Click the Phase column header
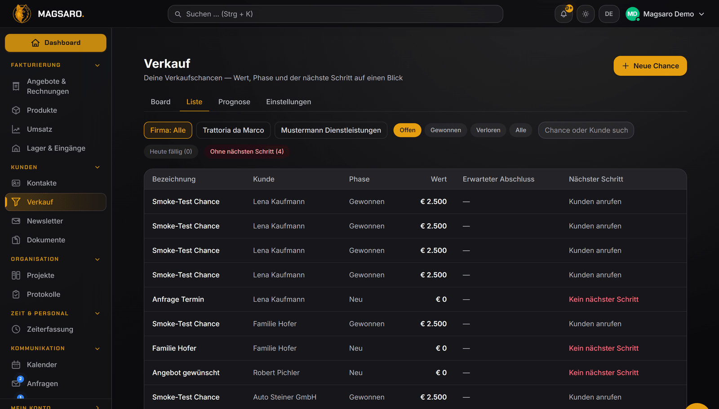Image resolution: width=719 pixels, height=409 pixels. tap(359, 179)
